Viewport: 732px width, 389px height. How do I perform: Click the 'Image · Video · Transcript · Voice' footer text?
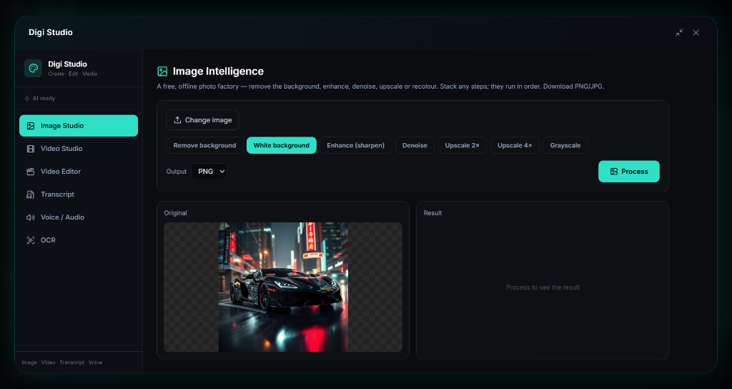pos(62,363)
